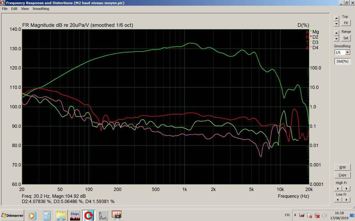Click the 100.0 distortion percent axis value
The width and height of the screenshot is (355, 221).
click(316, 68)
